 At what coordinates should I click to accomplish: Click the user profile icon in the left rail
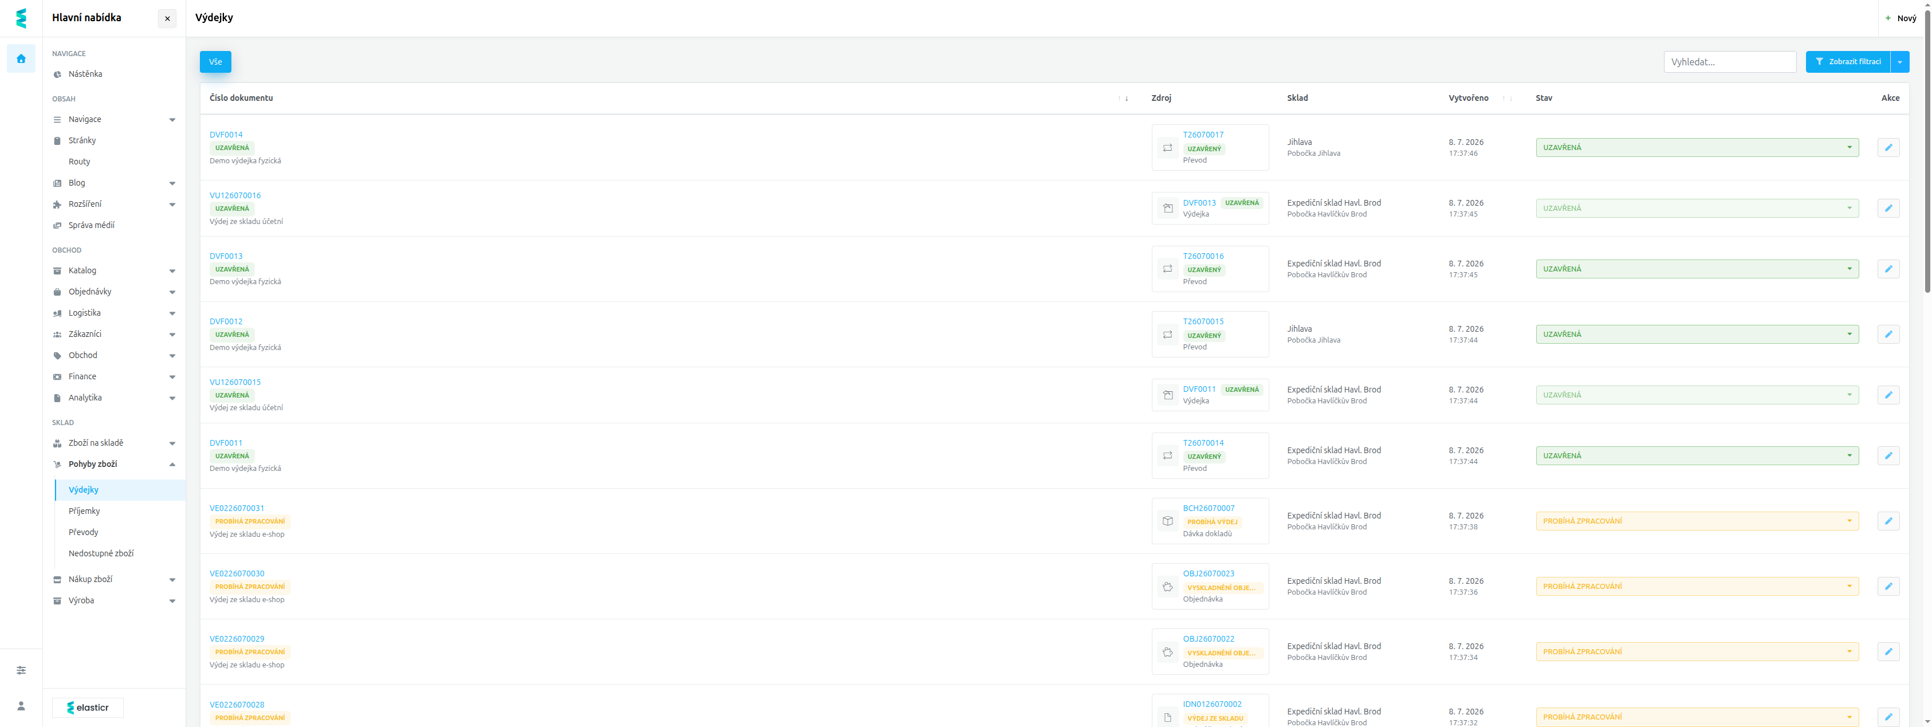(x=21, y=706)
